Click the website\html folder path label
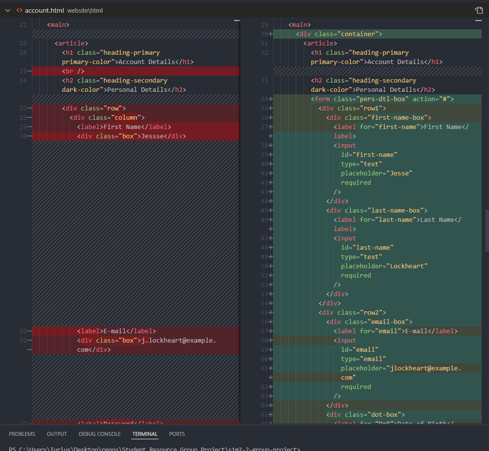 85,10
